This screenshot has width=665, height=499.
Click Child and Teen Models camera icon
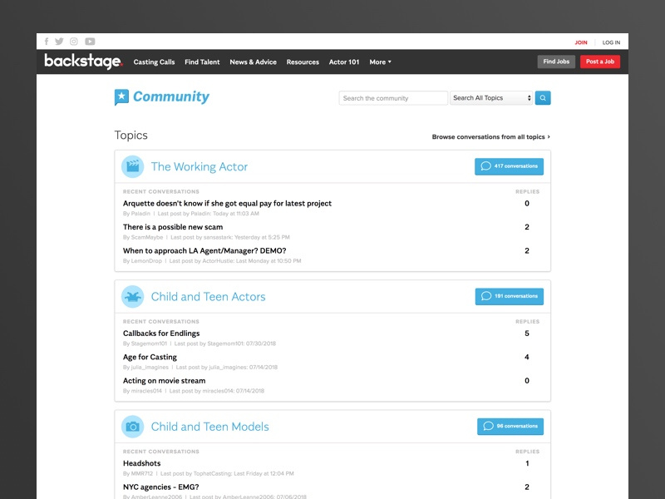point(133,427)
